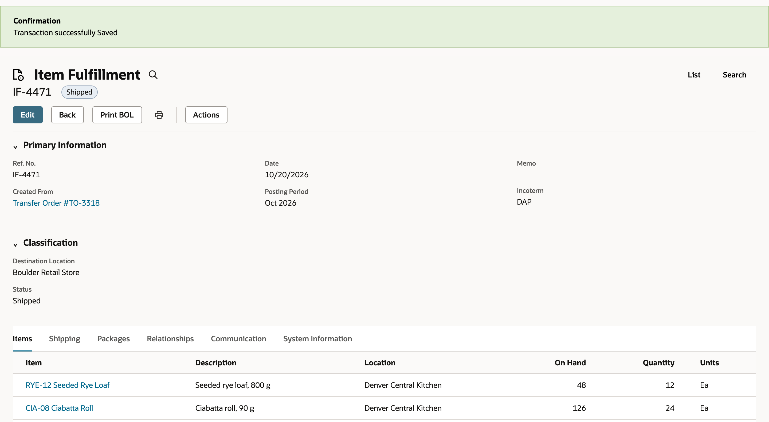This screenshot has height=422, width=769.
Task: Open the System Information tab
Action: click(x=318, y=339)
